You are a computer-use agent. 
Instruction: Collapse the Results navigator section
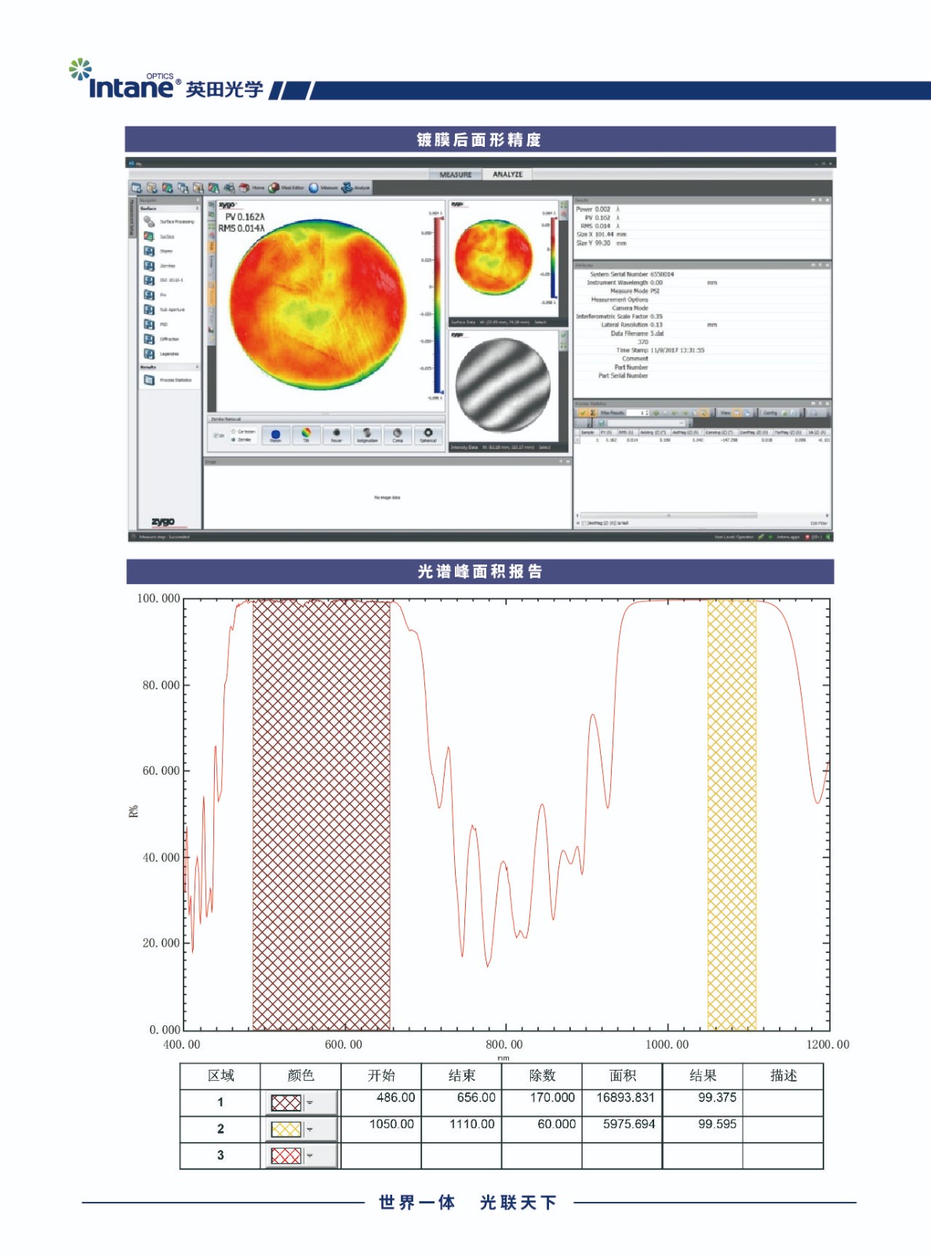[197, 367]
